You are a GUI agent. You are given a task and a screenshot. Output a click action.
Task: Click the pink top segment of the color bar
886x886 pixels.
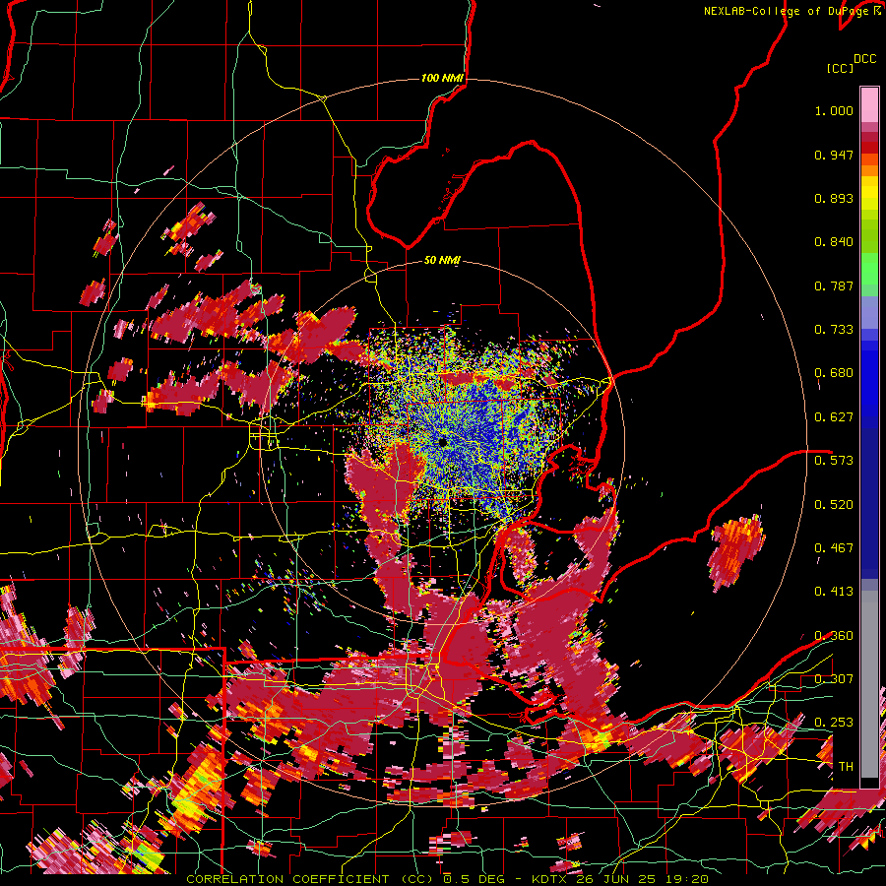coord(869,104)
